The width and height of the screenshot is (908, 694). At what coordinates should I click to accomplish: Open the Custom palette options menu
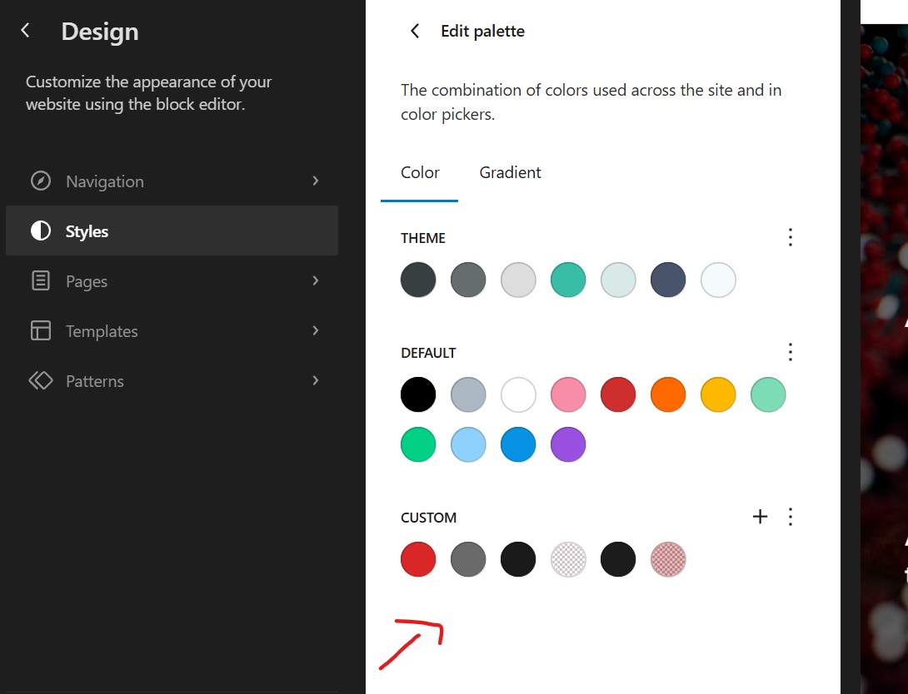click(791, 517)
